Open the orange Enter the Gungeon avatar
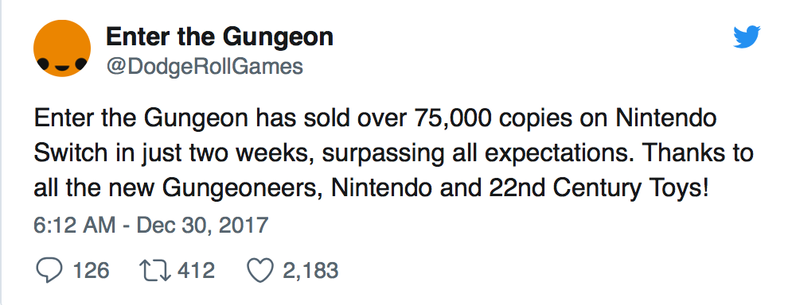Screen dimensions: 788x305 pyautogui.click(x=62, y=48)
